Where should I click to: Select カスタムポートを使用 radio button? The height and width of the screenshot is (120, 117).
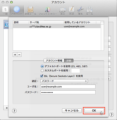(x=42, y=71)
